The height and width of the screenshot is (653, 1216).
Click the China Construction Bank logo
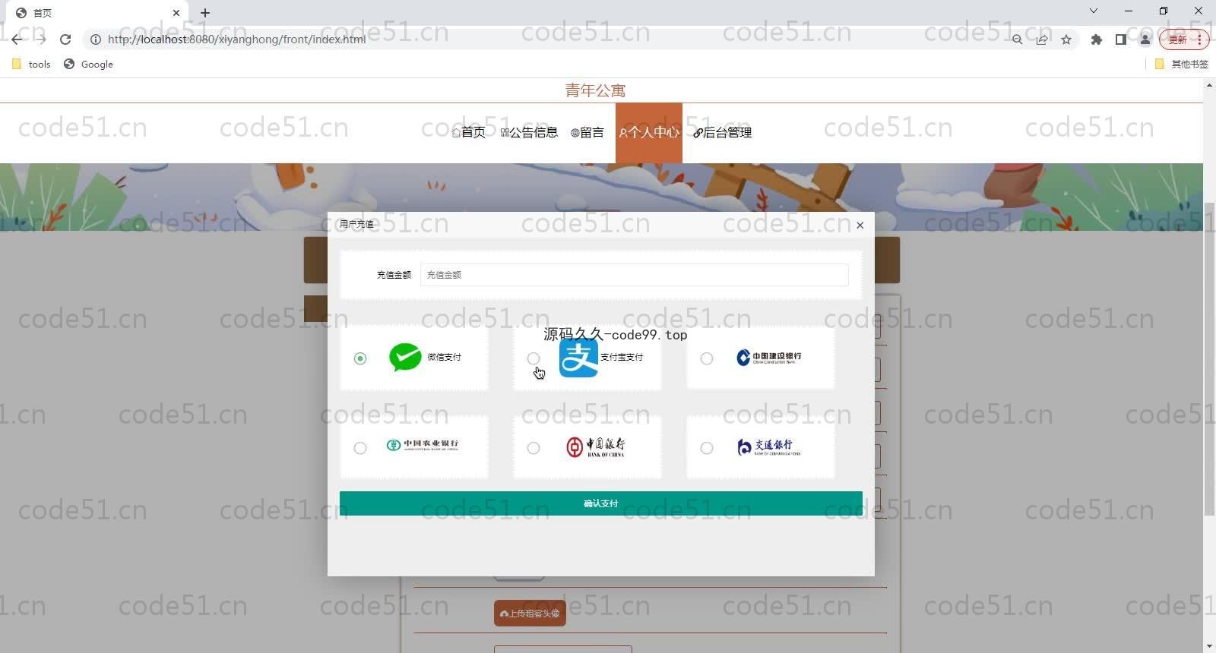[768, 357]
